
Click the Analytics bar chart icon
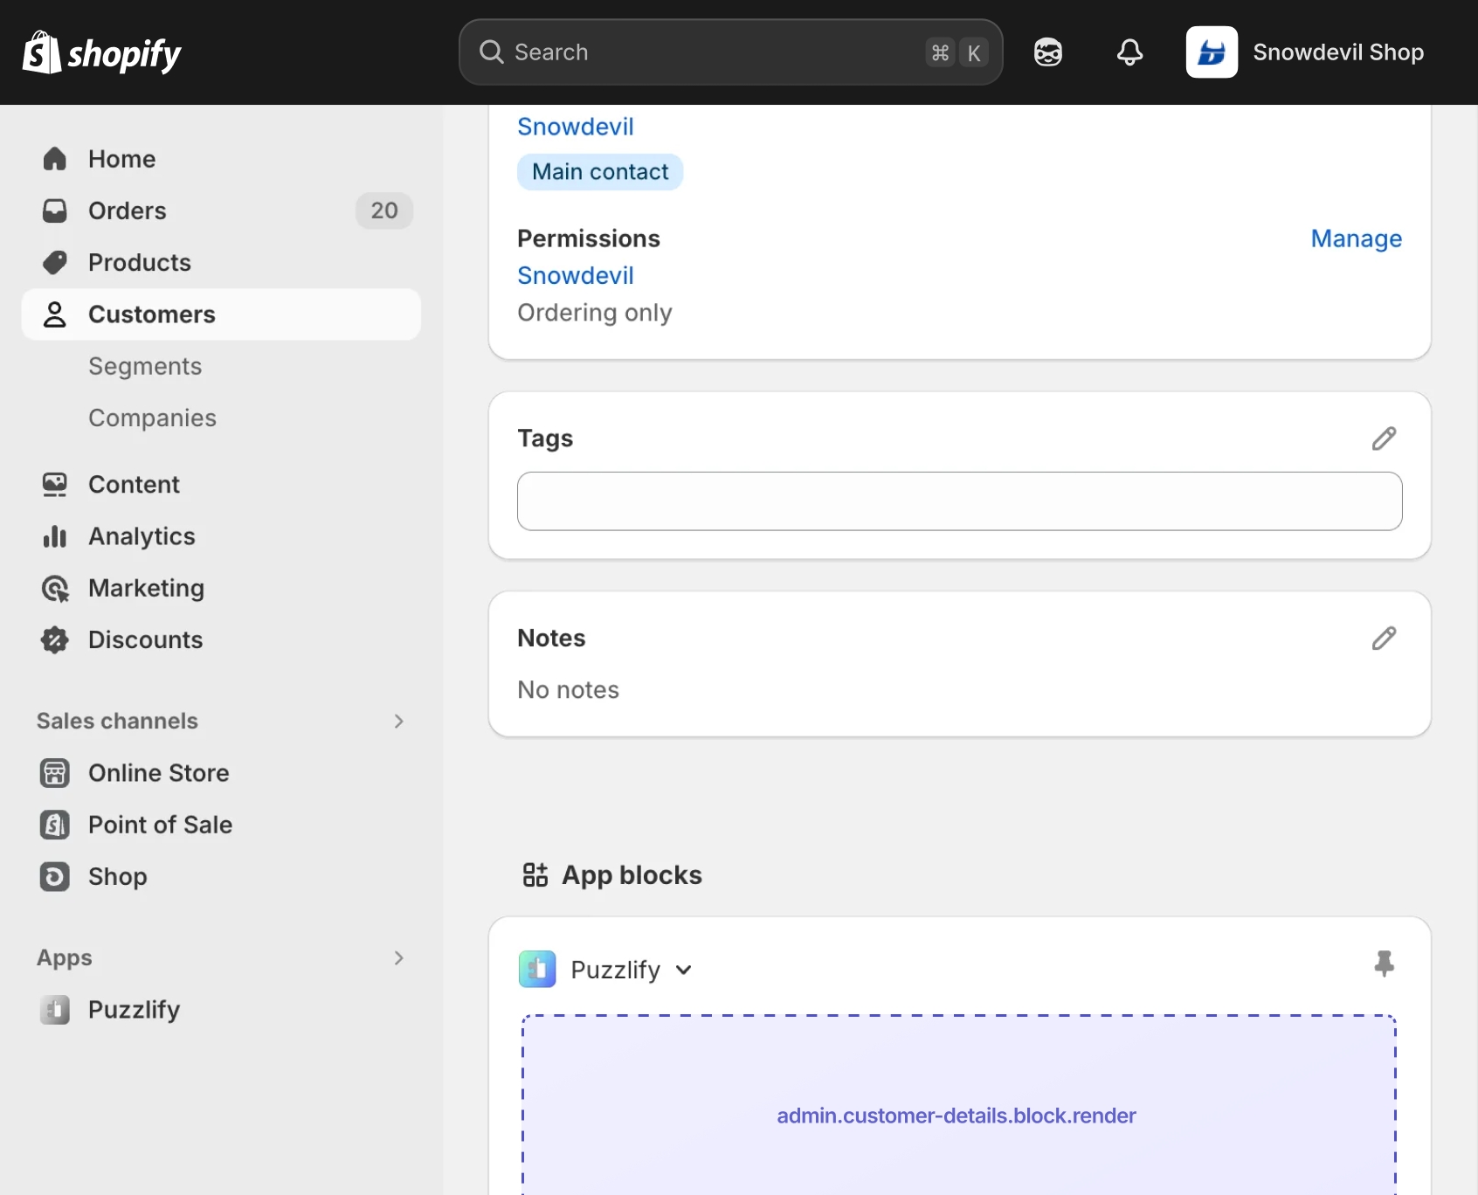coord(55,536)
